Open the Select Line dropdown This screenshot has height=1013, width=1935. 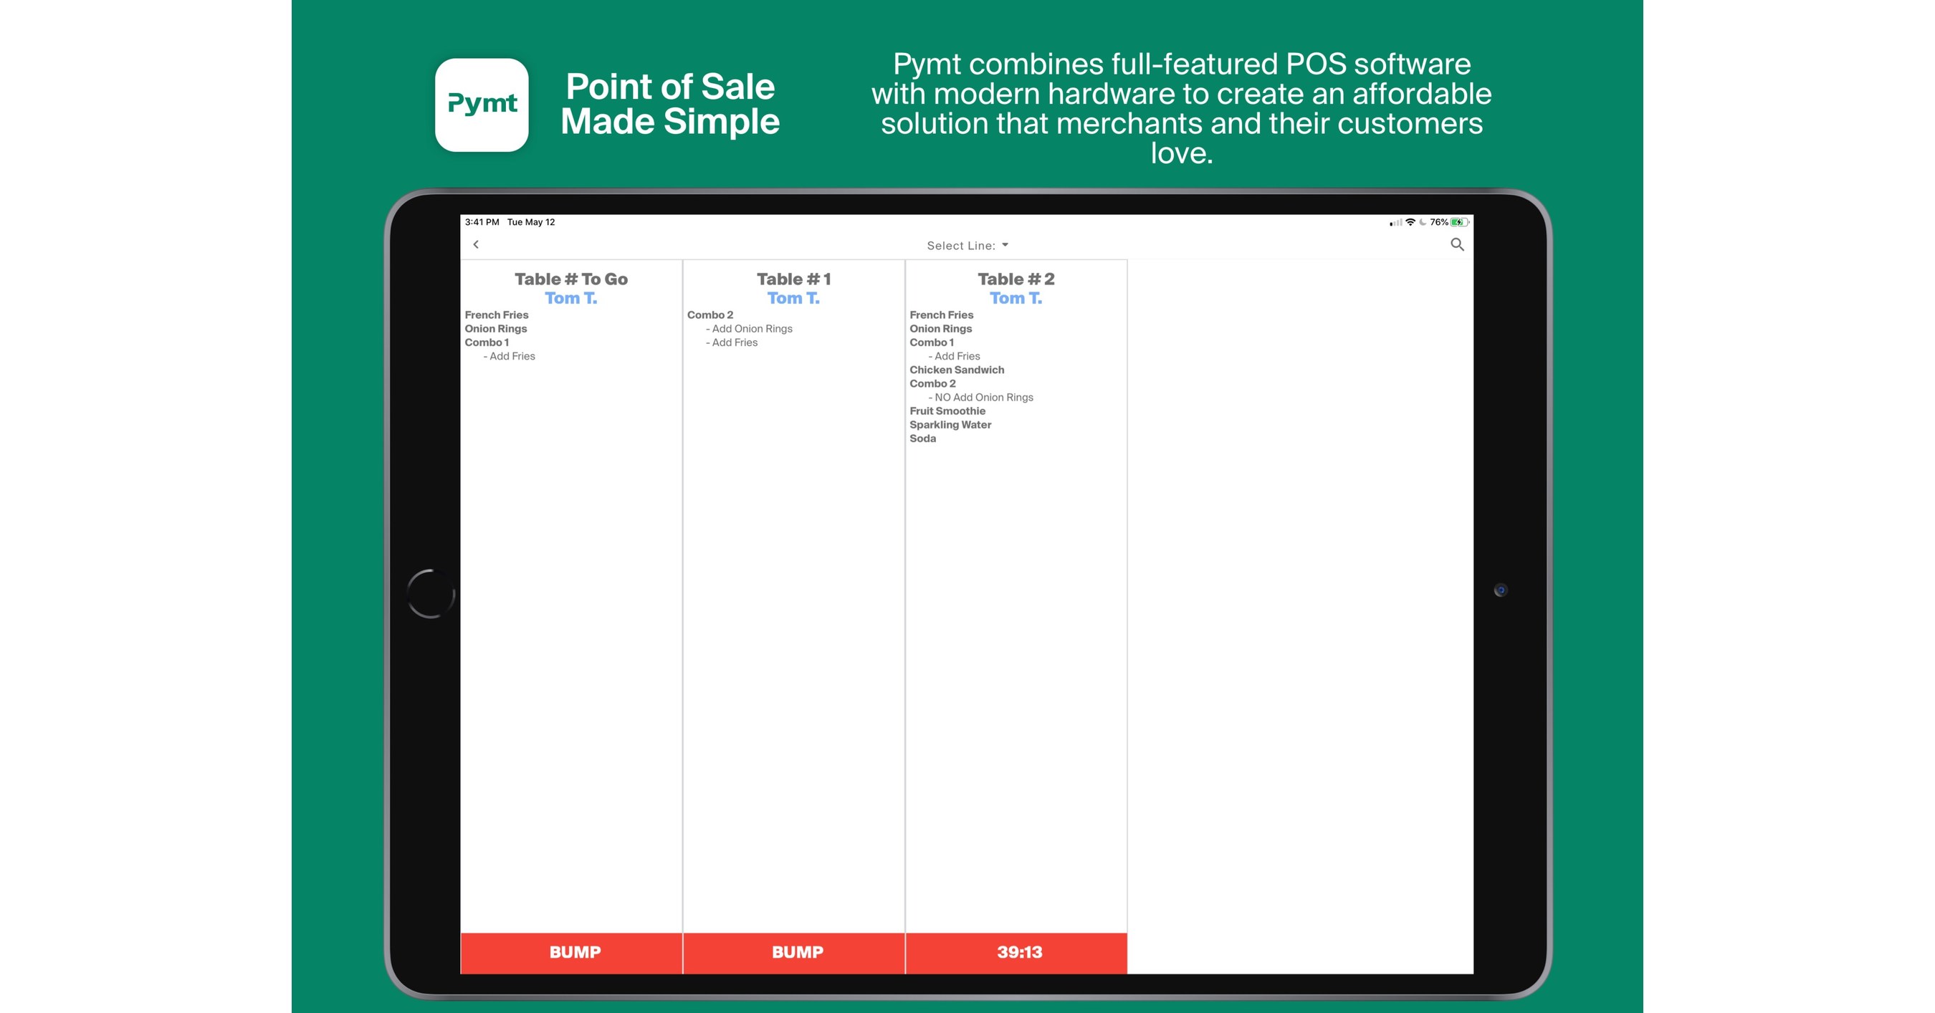(x=967, y=246)
